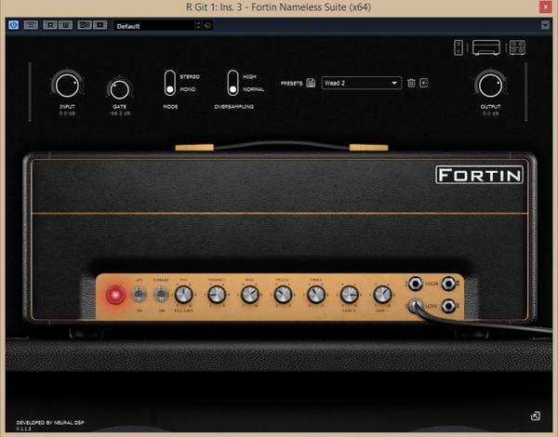Click the delete preset trash icon

(411, 83)
